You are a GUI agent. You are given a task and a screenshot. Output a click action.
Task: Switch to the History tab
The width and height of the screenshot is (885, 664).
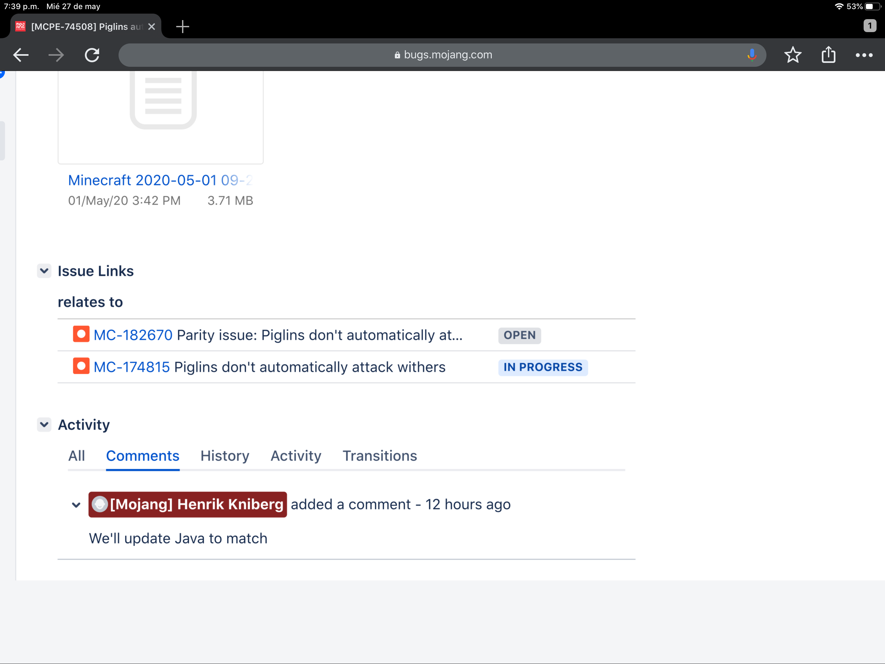(224, 456)
